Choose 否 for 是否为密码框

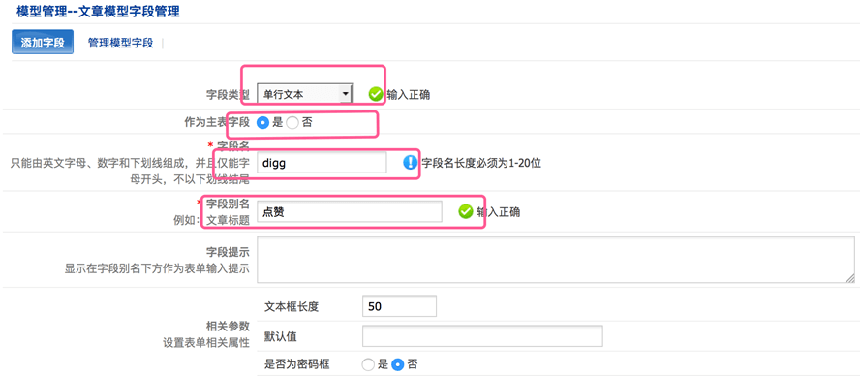pos(398,363)
